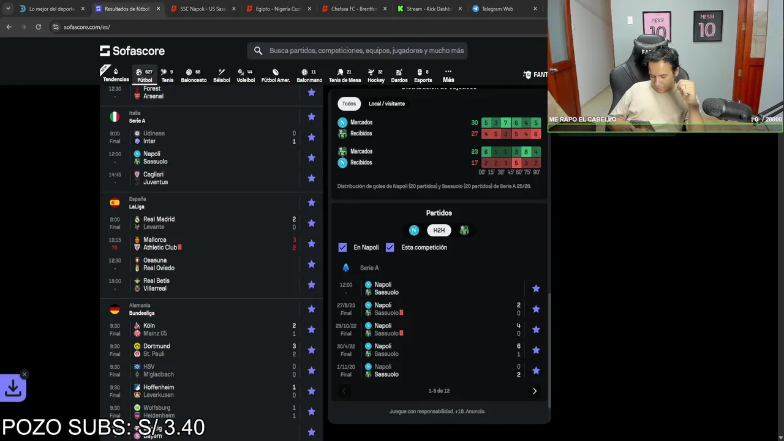
Task: Open the Balonmano sport category
Action: click(309, 75)
